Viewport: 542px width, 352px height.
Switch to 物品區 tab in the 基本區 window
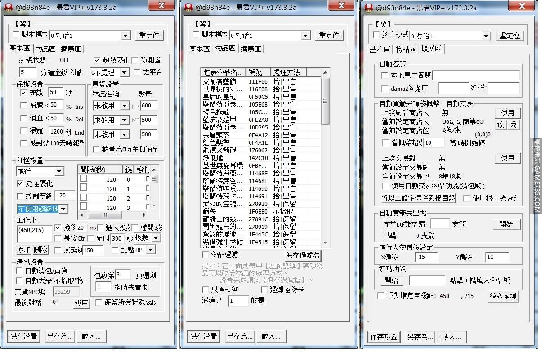click(45, 49)
